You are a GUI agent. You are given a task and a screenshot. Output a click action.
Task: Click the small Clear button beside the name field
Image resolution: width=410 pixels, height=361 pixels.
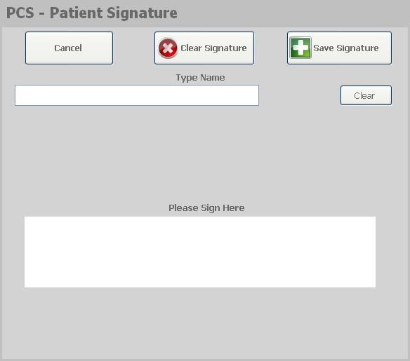(x=366, y=95)
